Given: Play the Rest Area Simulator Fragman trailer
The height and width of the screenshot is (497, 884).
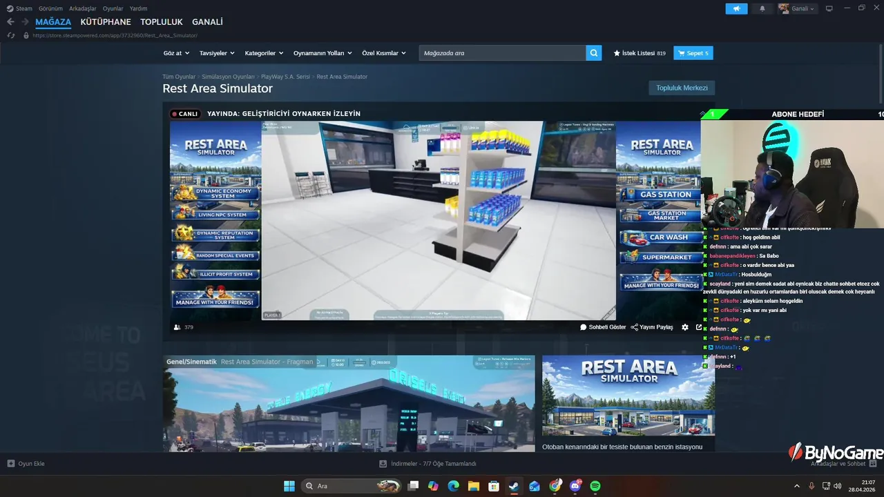Looking at the screenshot, I should [x=349, y=404].
